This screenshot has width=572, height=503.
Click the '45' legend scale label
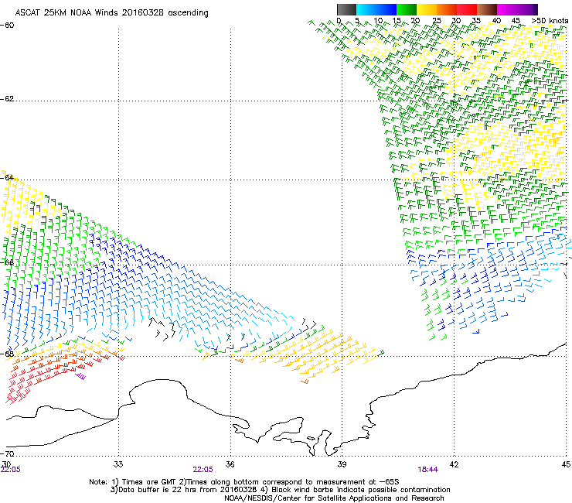coord(516,21)
